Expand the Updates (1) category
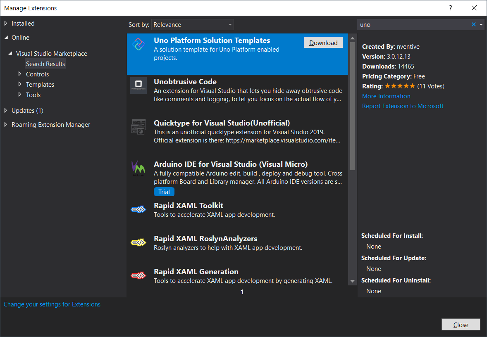This screenshot has width=487, height=337. 6,110
